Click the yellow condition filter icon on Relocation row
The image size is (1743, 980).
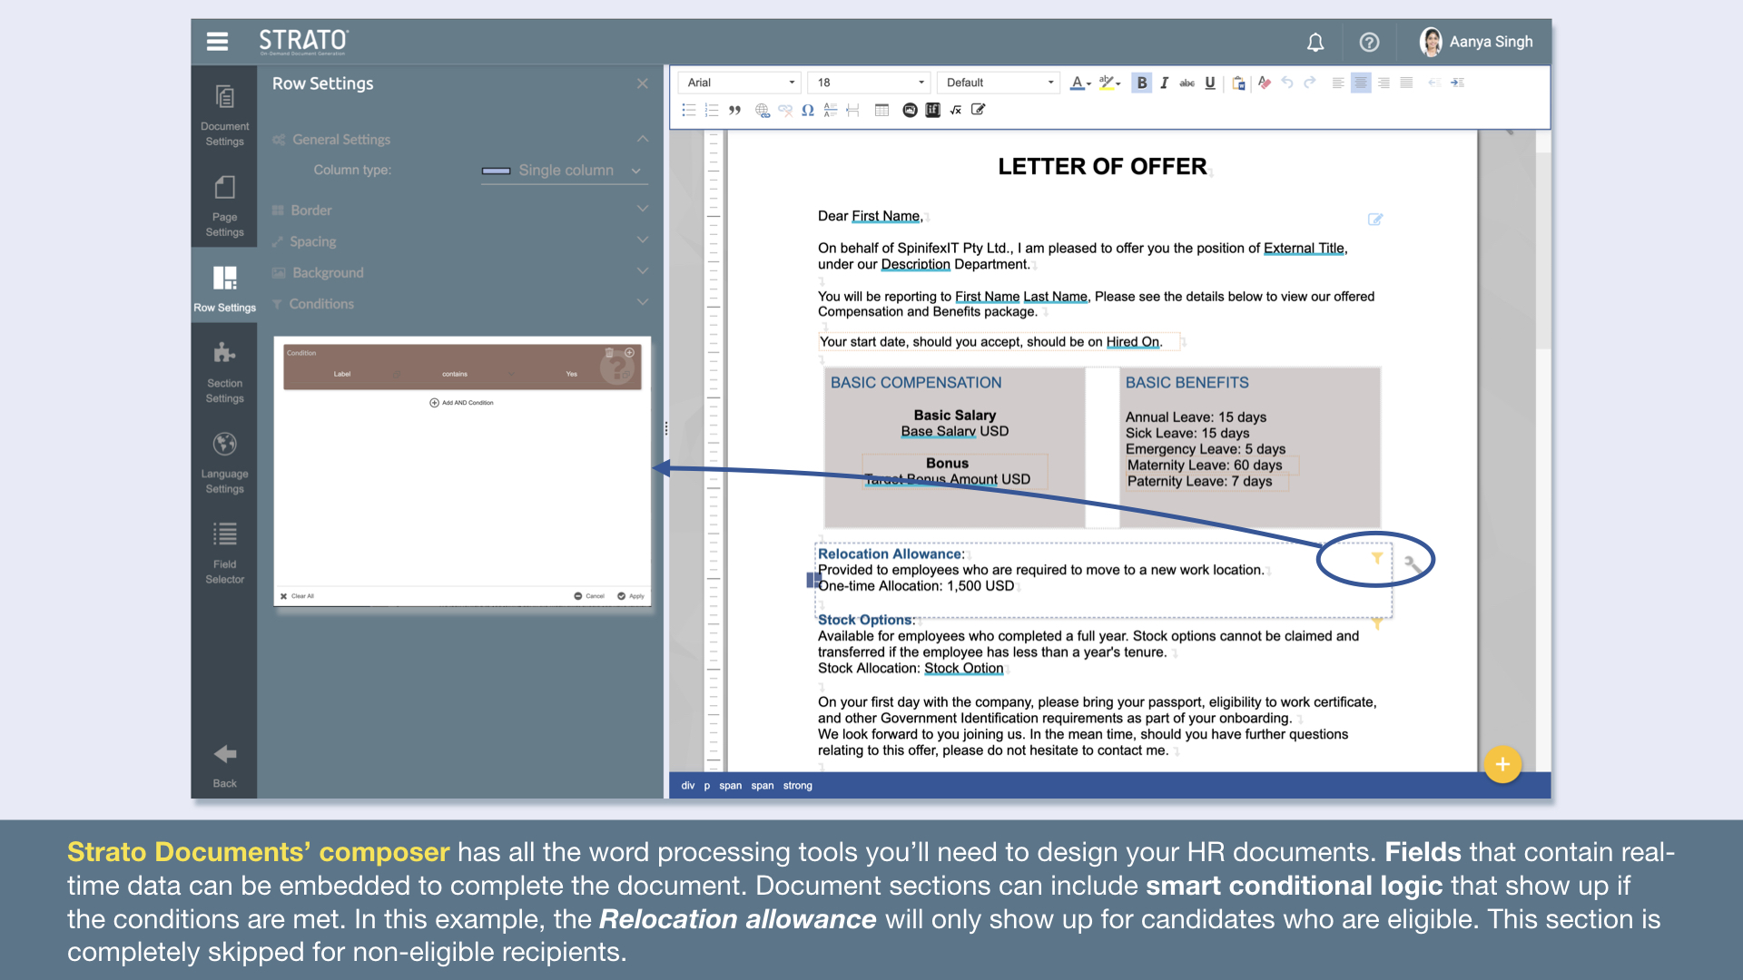1376,558
